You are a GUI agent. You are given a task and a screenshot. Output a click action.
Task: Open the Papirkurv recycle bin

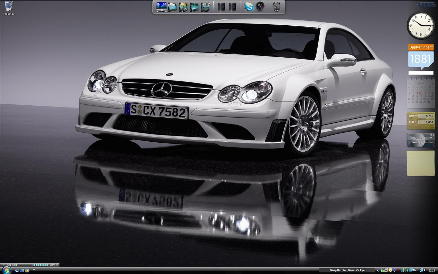[x=8, y=8]
